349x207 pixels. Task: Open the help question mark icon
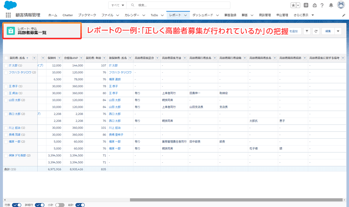(322, 5)
